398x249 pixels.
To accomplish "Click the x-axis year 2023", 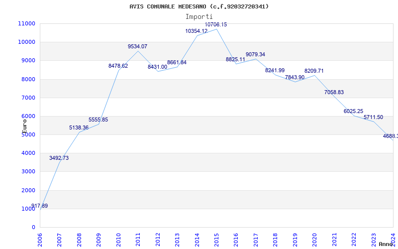I will click(x=374, y=240).
